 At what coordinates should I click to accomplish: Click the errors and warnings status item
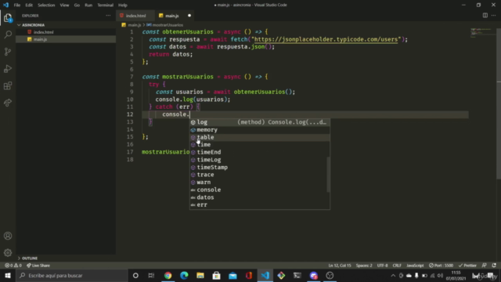(x=13, y=266)
